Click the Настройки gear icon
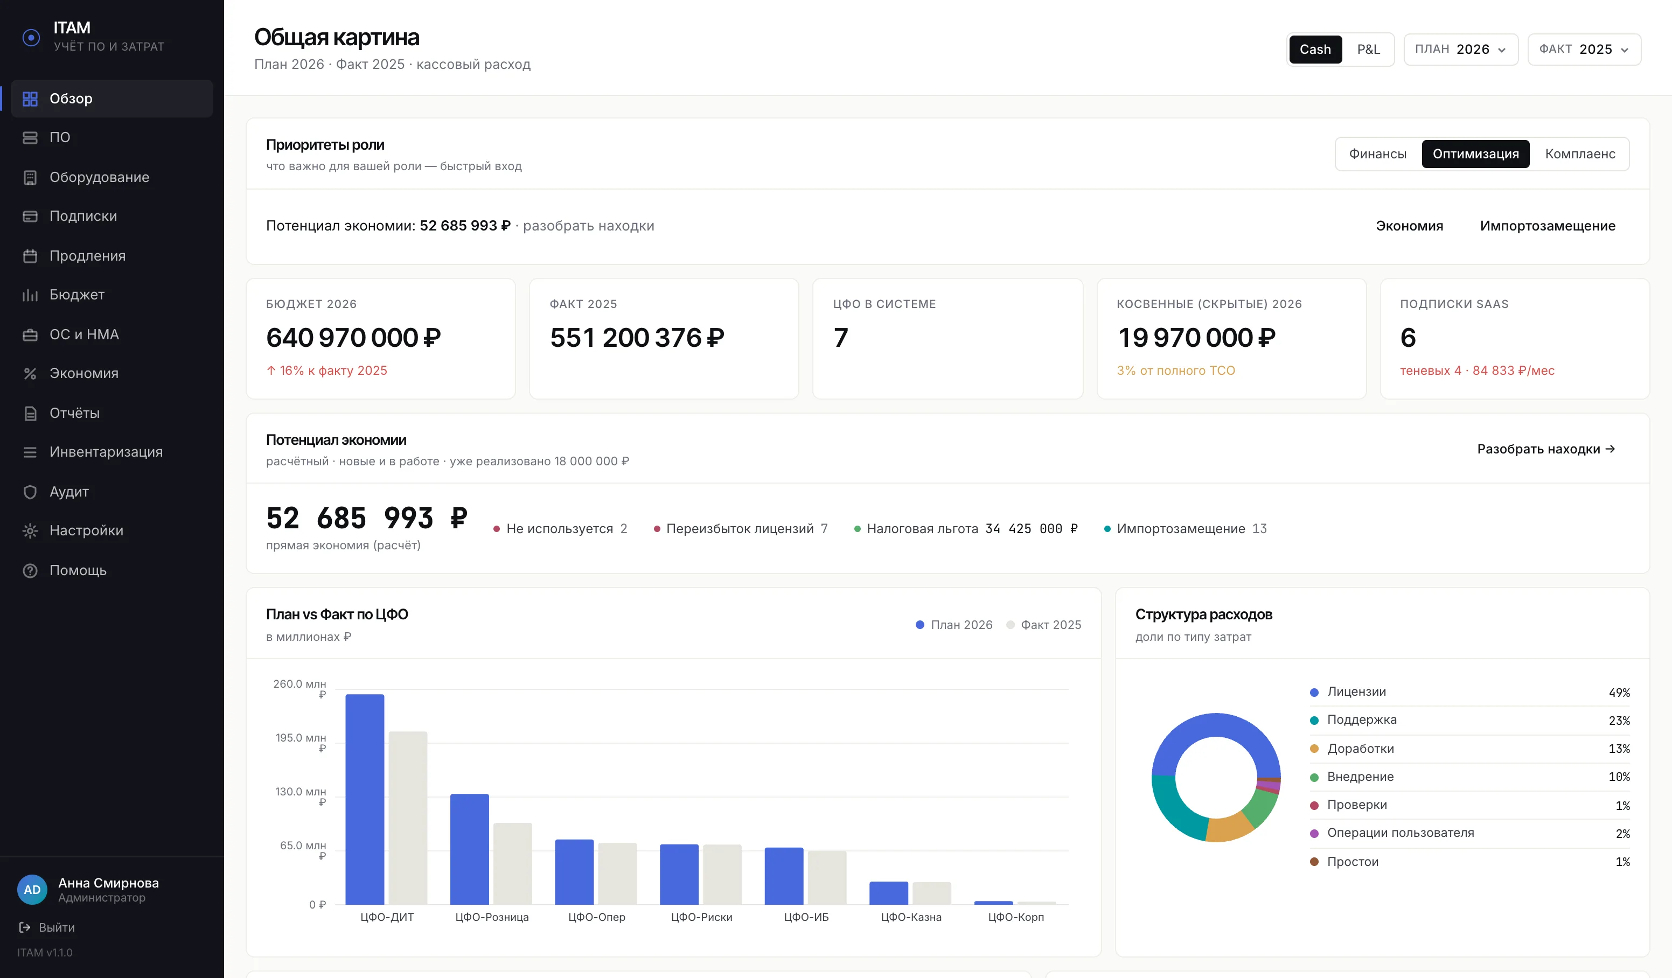Viewport: 1672px width, 978px height. tap(30, 531)
